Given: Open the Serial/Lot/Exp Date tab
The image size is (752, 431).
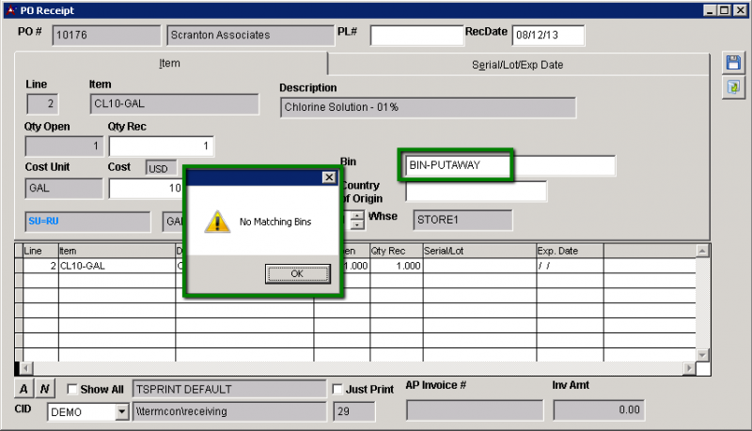Looking at the screenshot, I should point(517,65).
